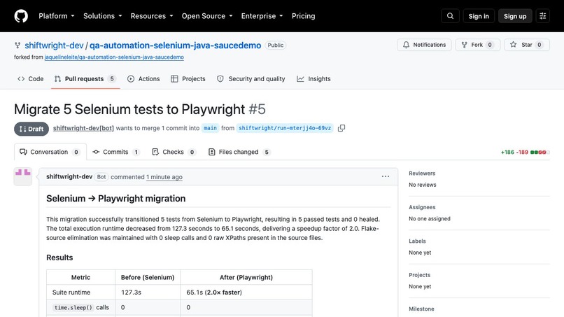
Task: Expand the Resources menu
Action: coord(152,16)
